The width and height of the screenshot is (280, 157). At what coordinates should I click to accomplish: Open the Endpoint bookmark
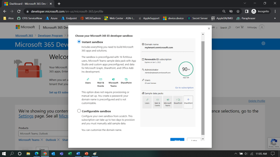[69, 18]
